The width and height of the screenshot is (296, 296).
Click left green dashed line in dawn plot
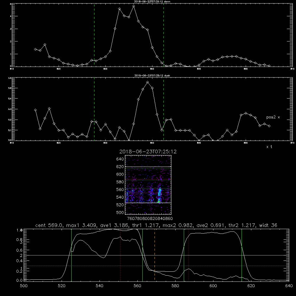(x=94, y=35)
